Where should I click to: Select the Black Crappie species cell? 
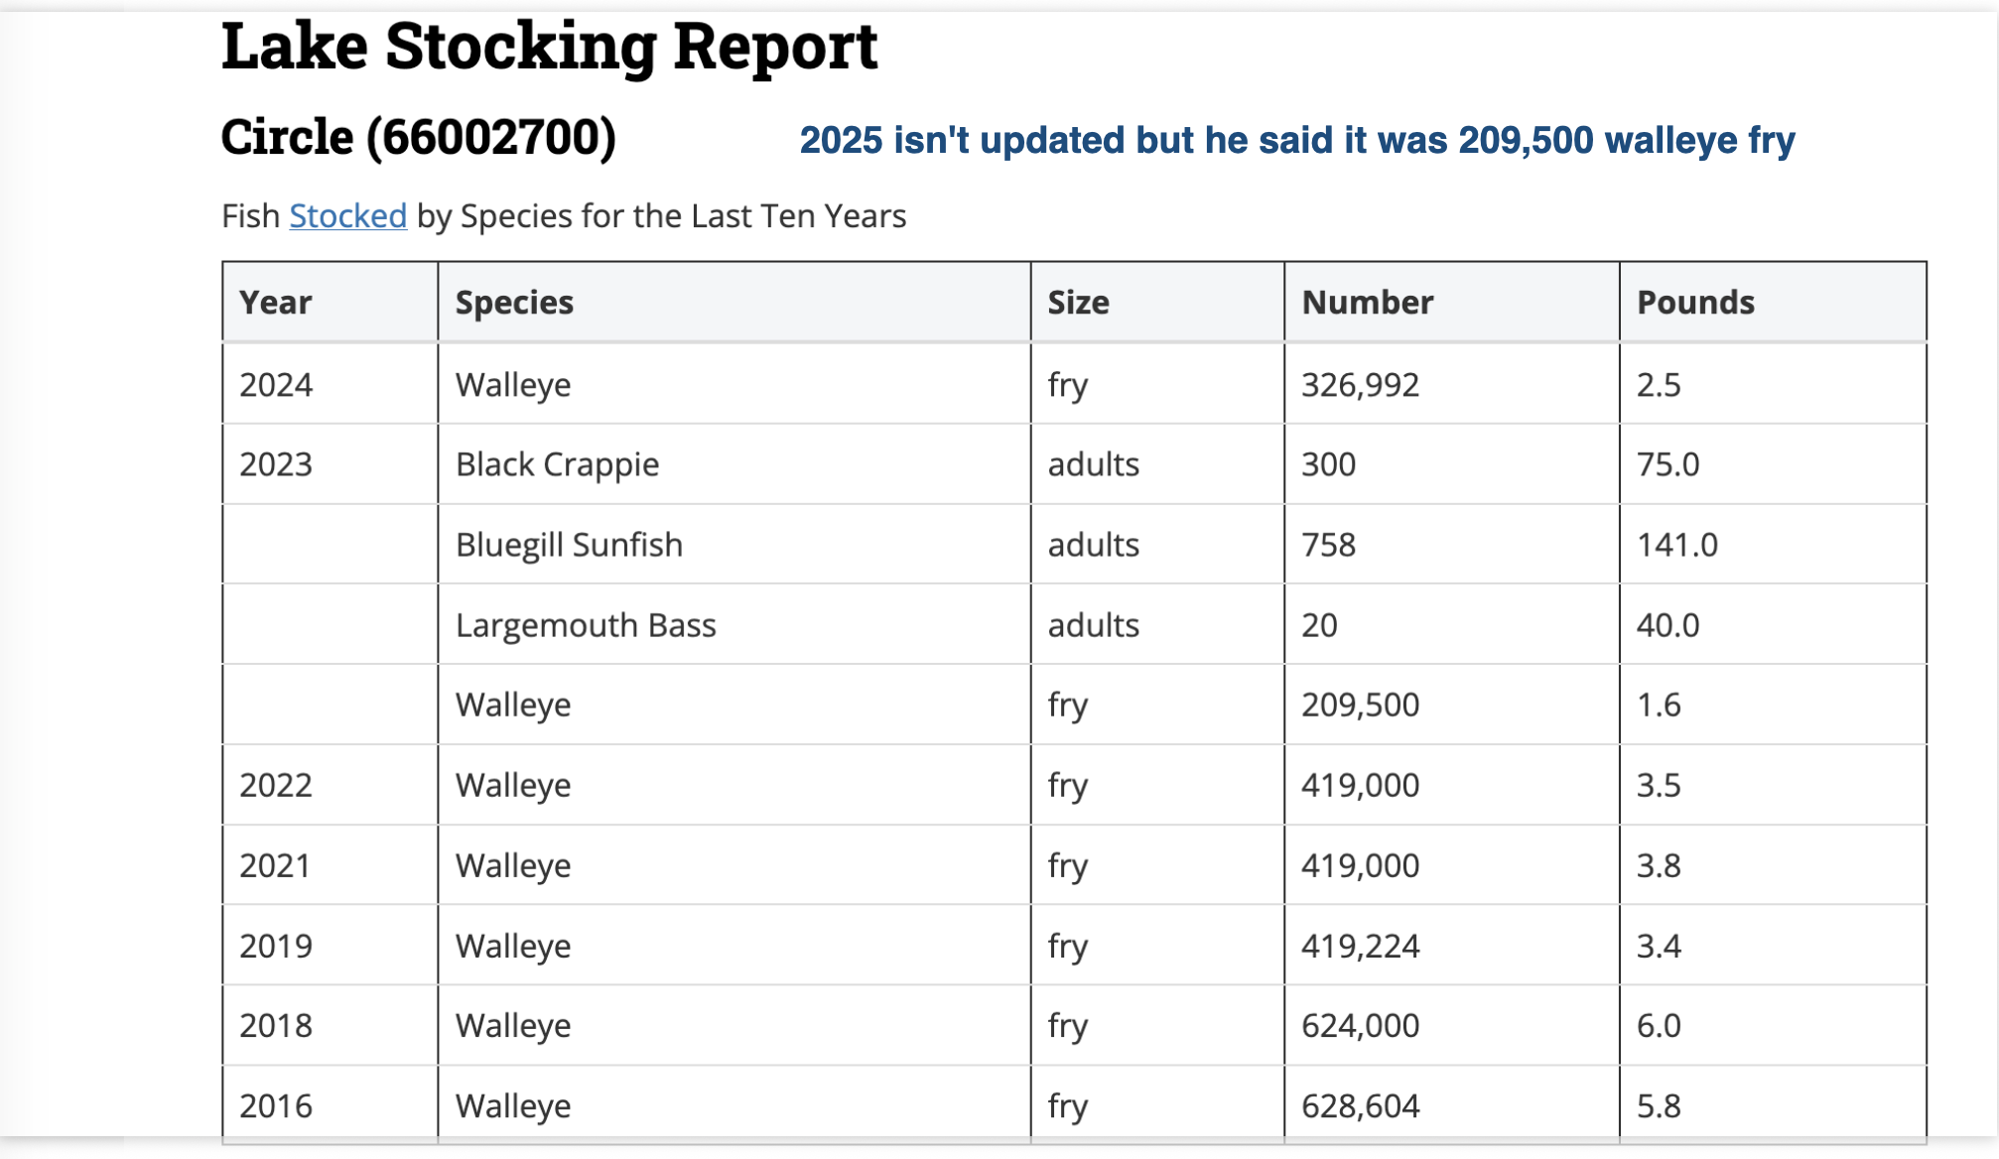(557, 464)
